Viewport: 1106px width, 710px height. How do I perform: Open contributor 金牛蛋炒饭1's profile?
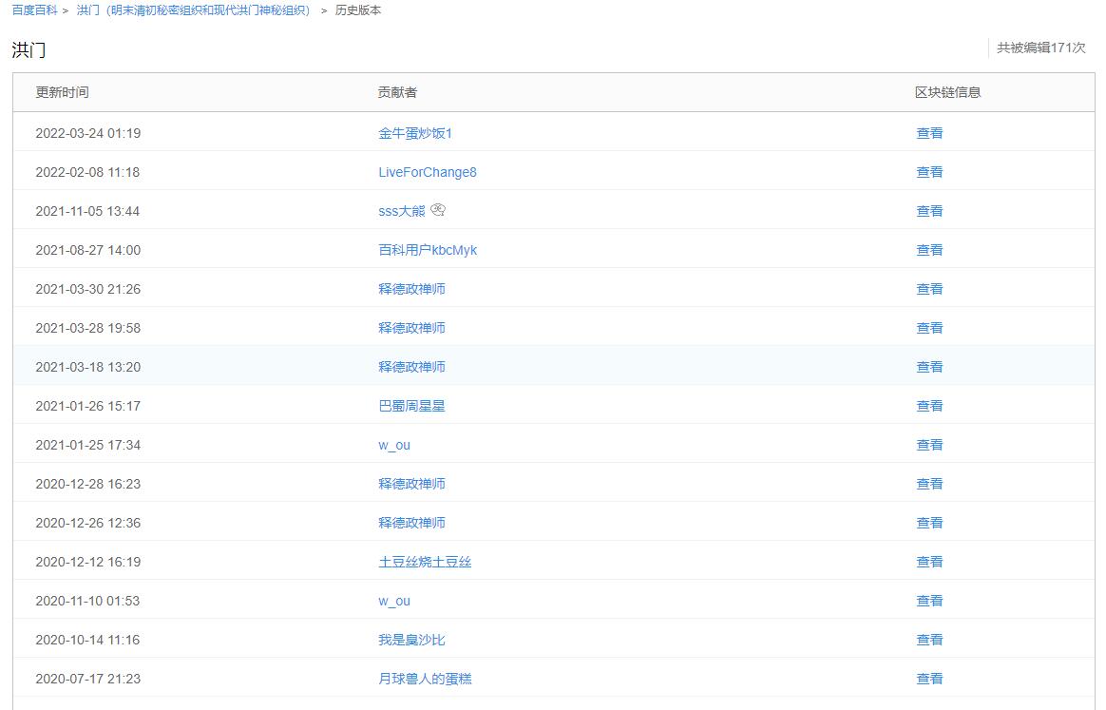[412, 132]
